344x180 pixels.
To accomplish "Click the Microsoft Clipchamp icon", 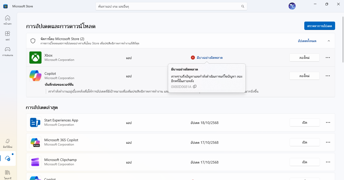I will [35, 162].
